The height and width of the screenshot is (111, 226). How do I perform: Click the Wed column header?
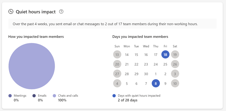coord(146,46)
